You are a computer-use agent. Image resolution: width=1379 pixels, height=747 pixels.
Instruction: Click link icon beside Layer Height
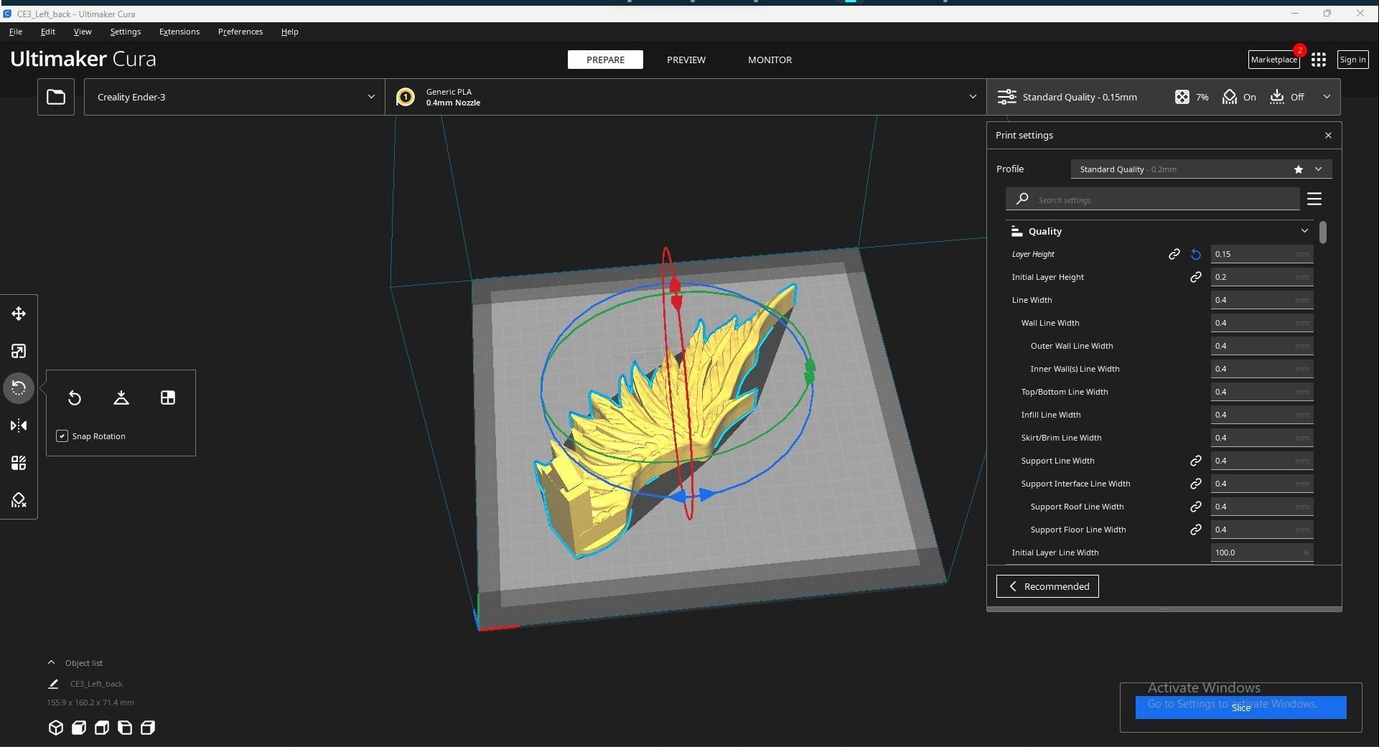pyautogui.click(x=1174, y=254)
